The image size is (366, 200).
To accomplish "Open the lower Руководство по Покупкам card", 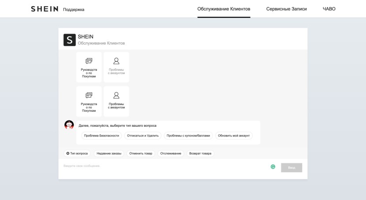I will (x=89, y=101).
